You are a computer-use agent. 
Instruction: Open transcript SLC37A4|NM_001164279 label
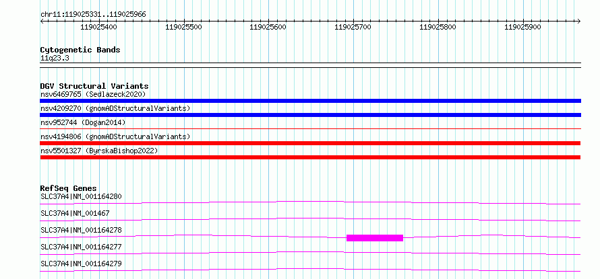[81, 264]
